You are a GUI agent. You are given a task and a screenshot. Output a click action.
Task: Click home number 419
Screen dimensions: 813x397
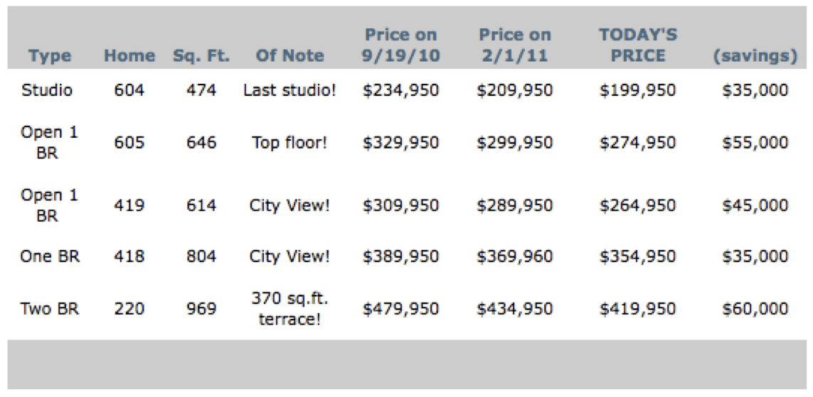coord(129,205)
